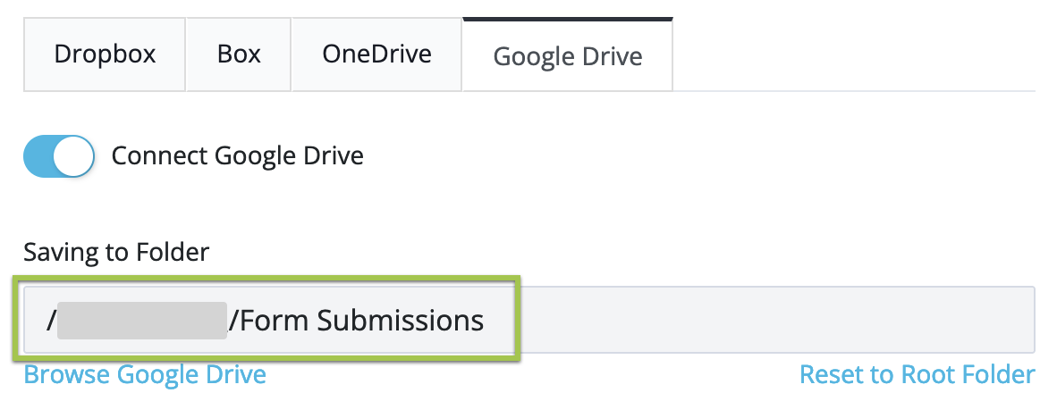1057x418 pixels.
Task: Click the leading slash in the folder path
Action: click(x=50, y=321)
